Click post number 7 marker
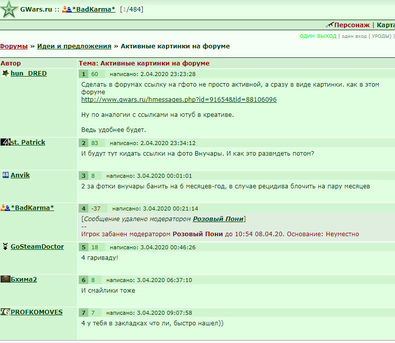The height and width of the screenshot is (343, 395). 83,313
